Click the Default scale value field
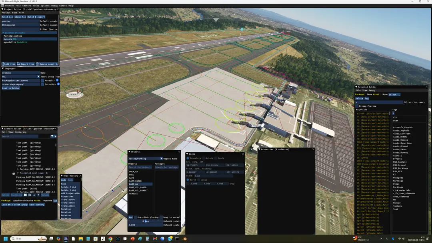The width and height of the screenshot is (432, 243). [145, 225]
